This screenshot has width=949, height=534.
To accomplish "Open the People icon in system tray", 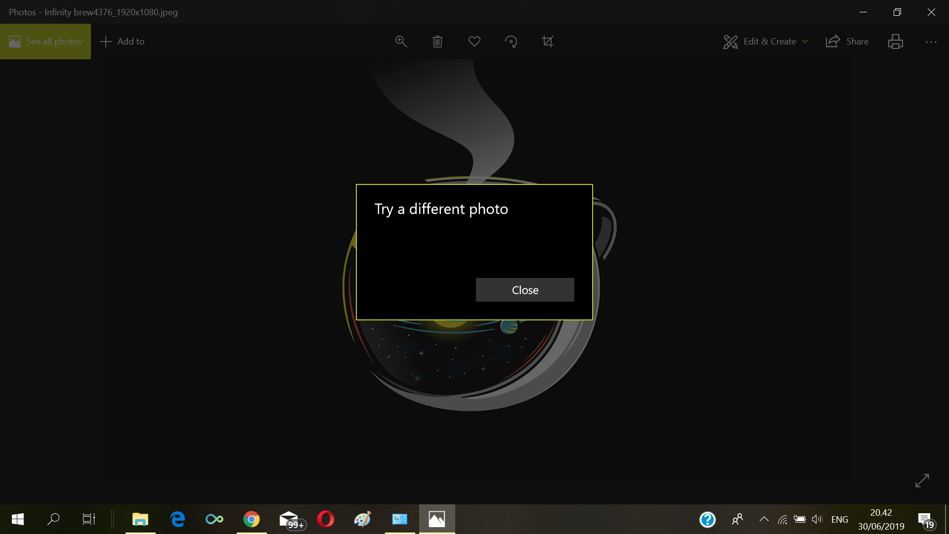I will (x=737, y=519).
